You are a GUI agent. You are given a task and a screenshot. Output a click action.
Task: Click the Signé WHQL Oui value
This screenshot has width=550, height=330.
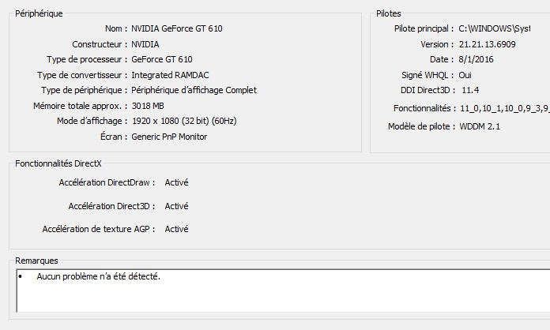tap(465, 75)
